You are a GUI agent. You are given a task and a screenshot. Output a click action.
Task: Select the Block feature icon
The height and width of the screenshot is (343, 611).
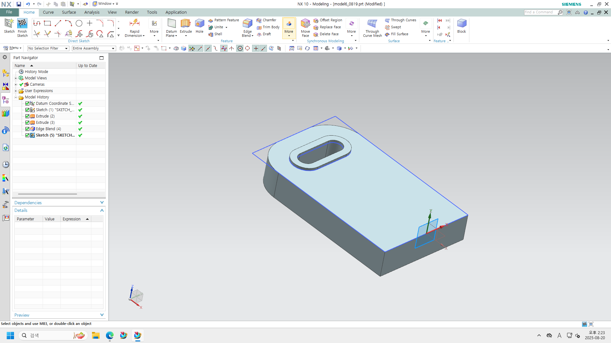tap(461, 24)
